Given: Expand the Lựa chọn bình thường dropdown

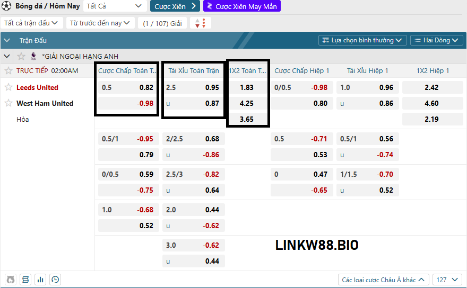Looking at the screenshot, I should pyautogui.click(x=362, y=40).
